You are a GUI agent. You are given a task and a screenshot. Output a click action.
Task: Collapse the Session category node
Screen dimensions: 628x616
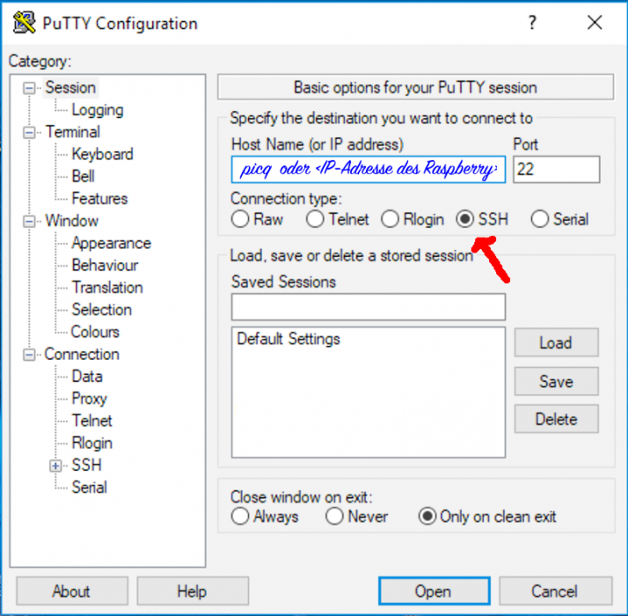31,88
